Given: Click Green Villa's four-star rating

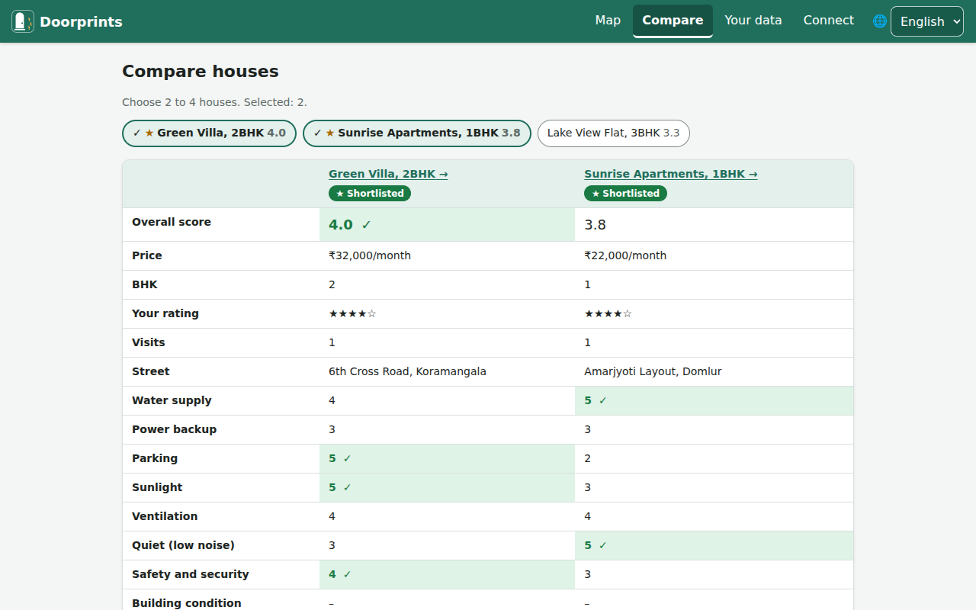Looking at the screenshot, I should pos(352,313).
